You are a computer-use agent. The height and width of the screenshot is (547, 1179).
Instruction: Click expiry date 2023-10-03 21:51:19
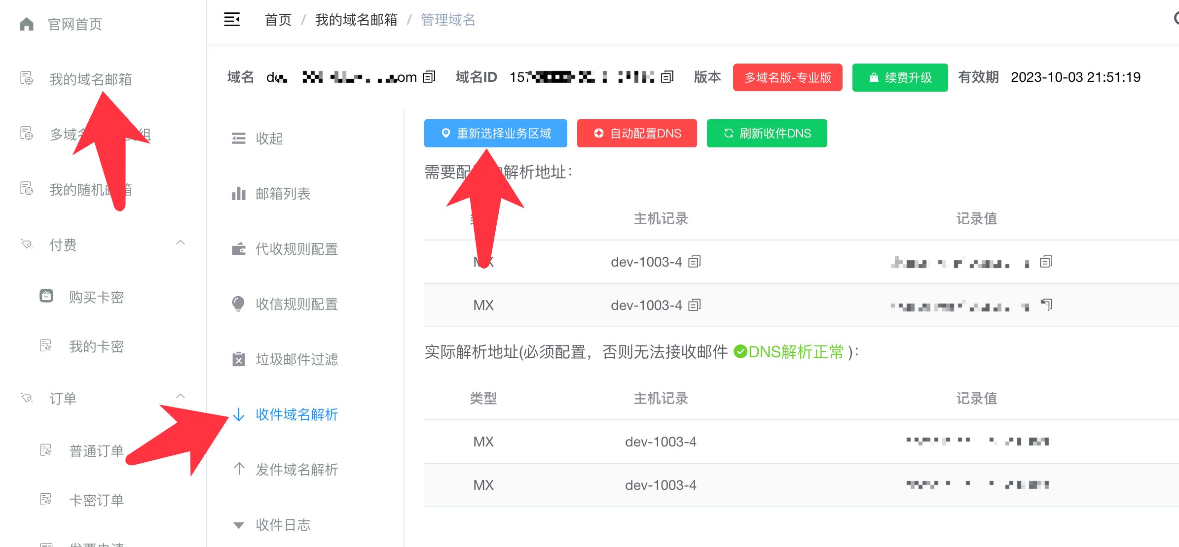(x=1076, y=77)
